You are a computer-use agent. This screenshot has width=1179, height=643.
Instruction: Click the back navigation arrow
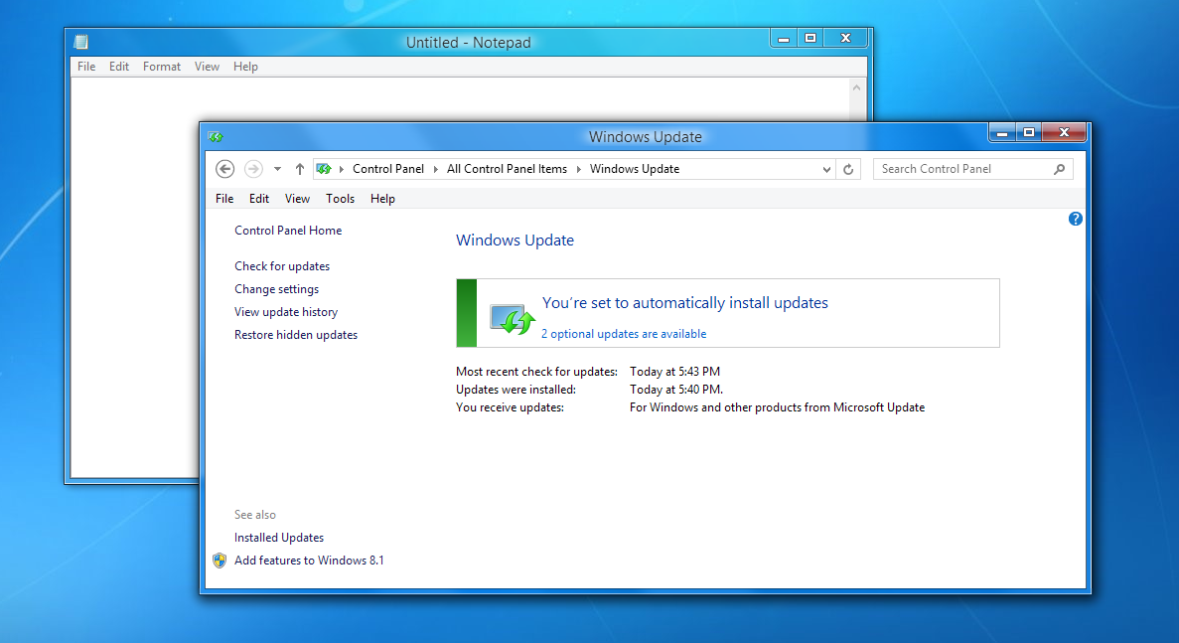[x=224, y=169]
